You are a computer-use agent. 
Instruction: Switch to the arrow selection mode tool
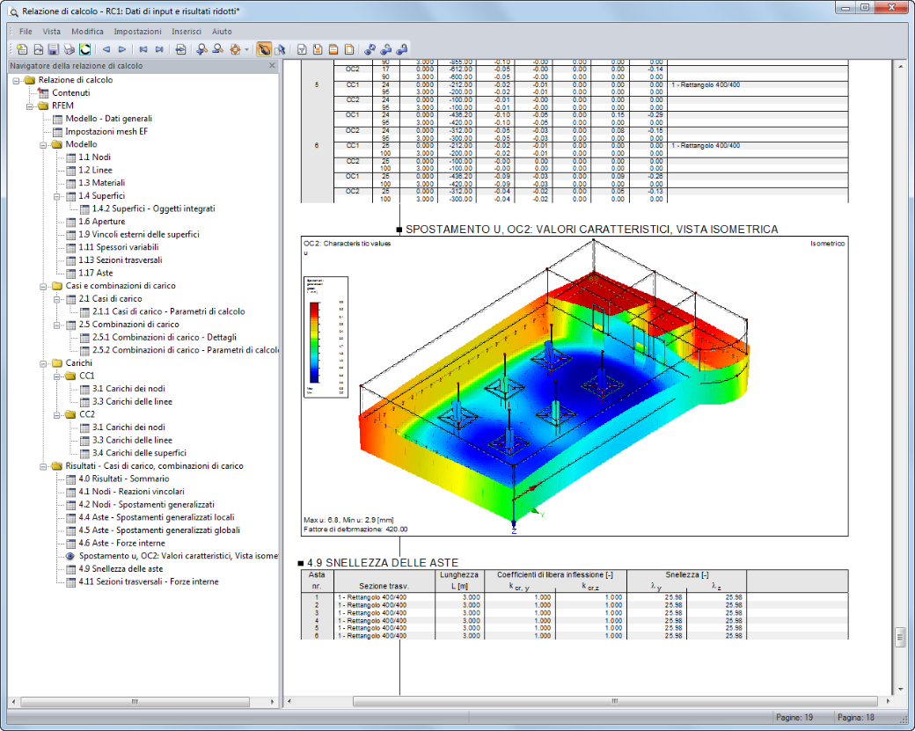280,49
